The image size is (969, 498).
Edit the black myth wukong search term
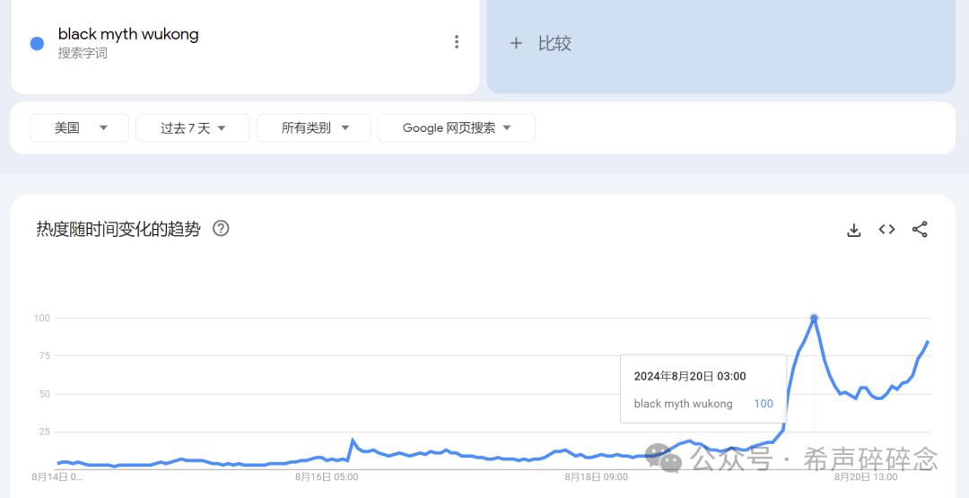click(x=128, y=34)
